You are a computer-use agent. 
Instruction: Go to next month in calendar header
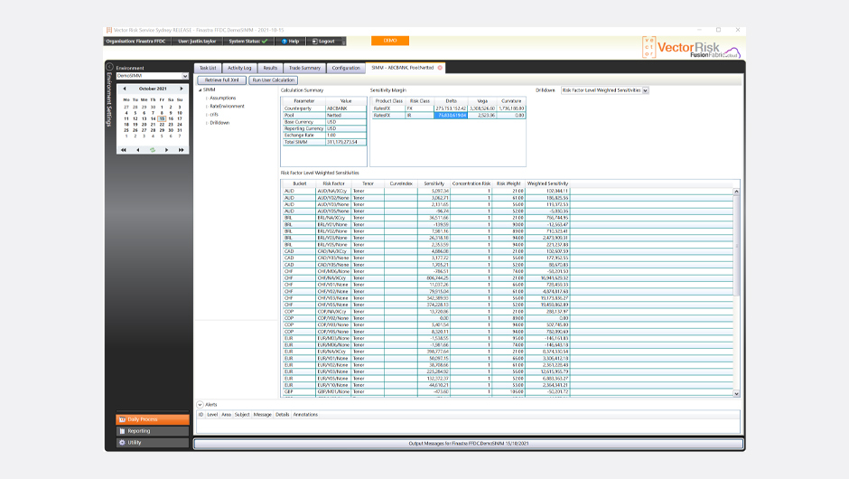point(182,89)
